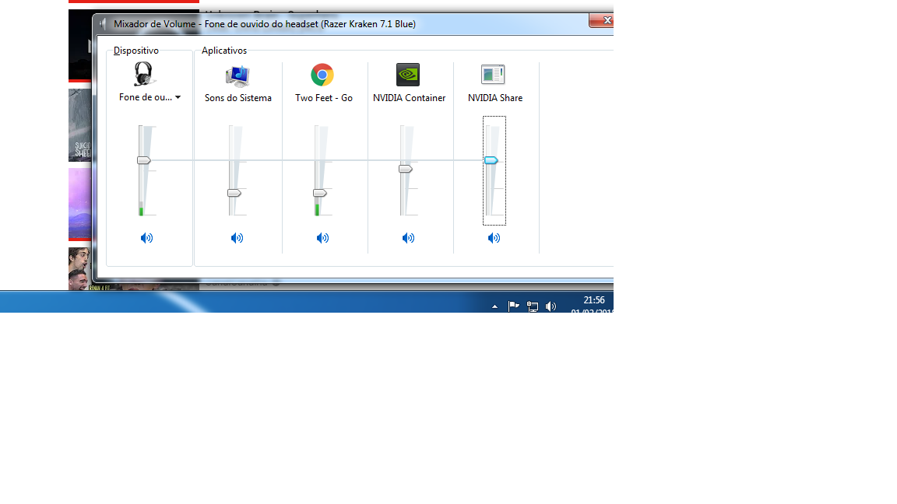This screenshot has width=897, height=504.
Task: Click the Sons do Sistema volume slider thumb
Action: tap(234, 193)
